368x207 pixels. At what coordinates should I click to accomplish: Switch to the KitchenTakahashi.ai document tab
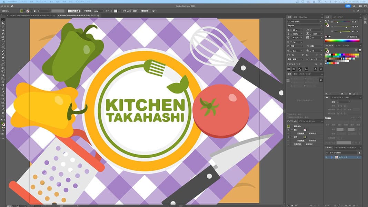(74, 15)
